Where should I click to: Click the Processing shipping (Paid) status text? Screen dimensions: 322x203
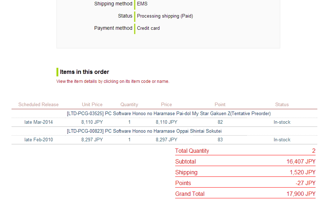pyautogui.click(x=165, y=16)
